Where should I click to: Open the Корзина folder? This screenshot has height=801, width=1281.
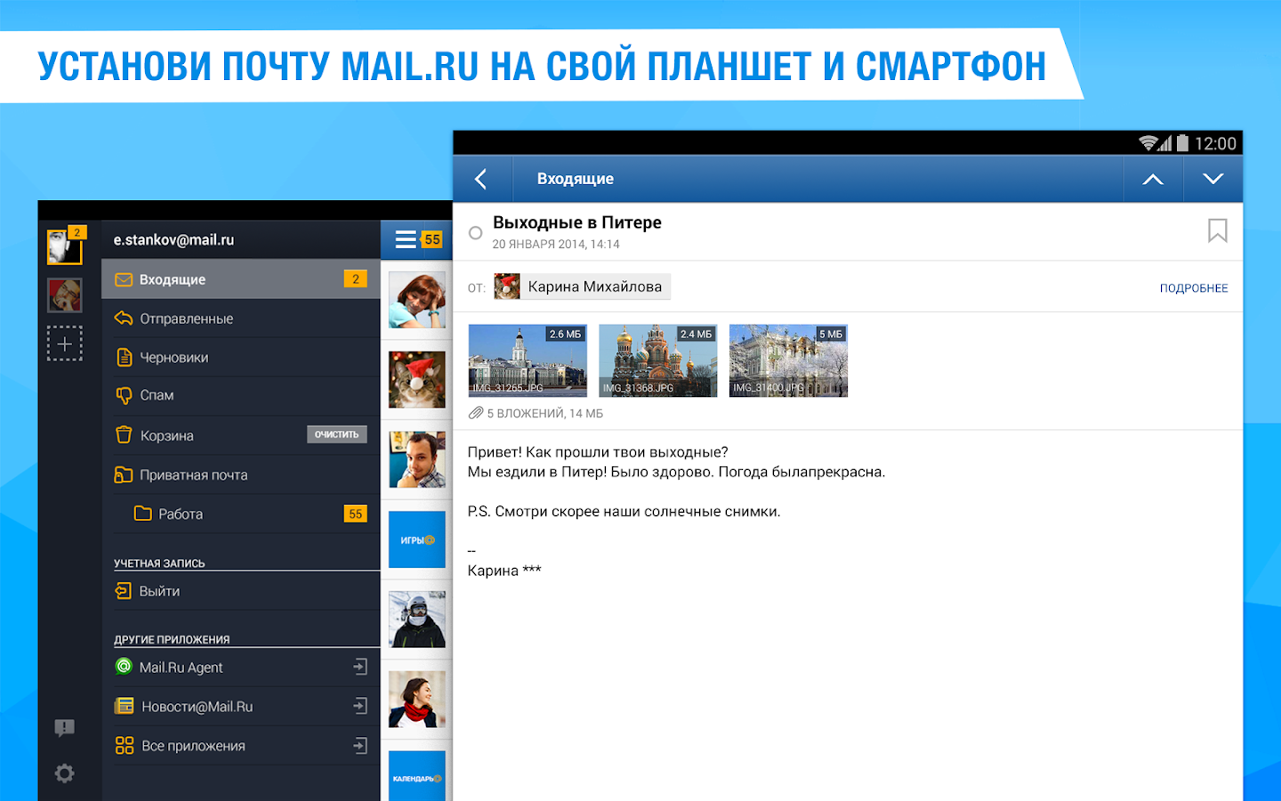[x=241, y=435]
